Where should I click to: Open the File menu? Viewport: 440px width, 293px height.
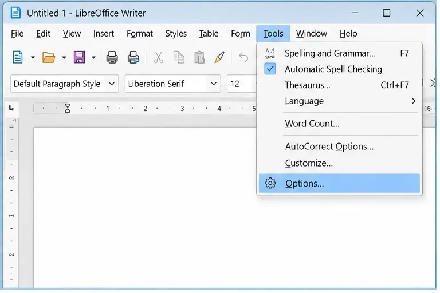click(x=17, y=34)
